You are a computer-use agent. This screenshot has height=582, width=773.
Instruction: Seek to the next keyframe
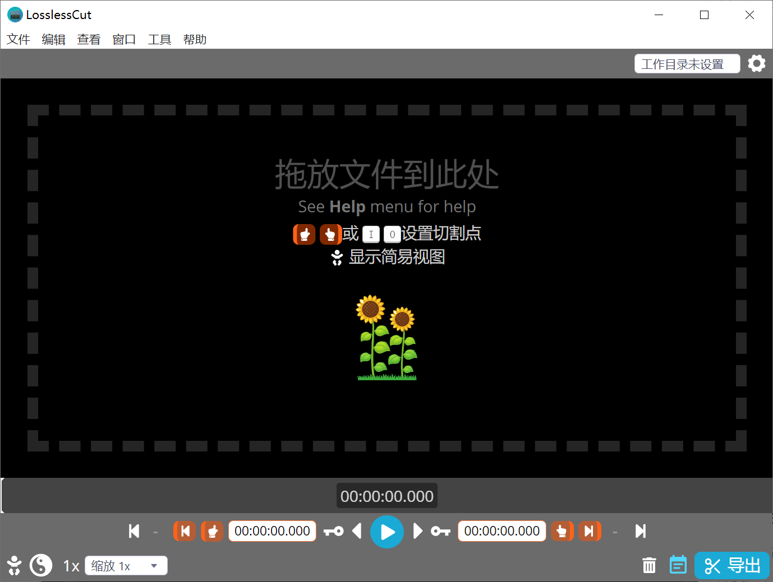tap(440, 531)
